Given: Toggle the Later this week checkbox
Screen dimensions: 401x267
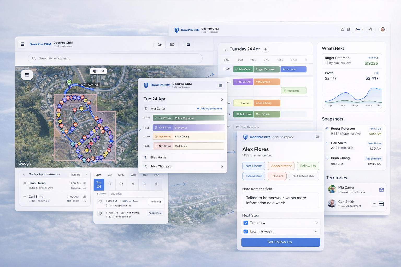Looking at the screenshot, I should (246, 232).
